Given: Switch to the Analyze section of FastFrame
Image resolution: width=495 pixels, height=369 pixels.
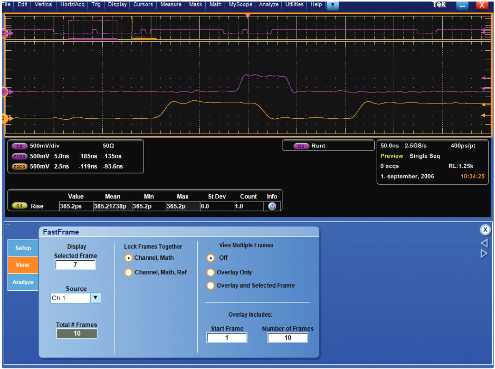Looking at the screenshot, I should (22, 282).
